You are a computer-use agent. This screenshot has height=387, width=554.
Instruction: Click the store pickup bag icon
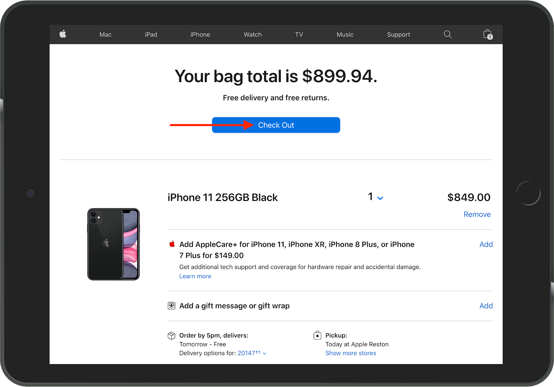click(317, 335)
